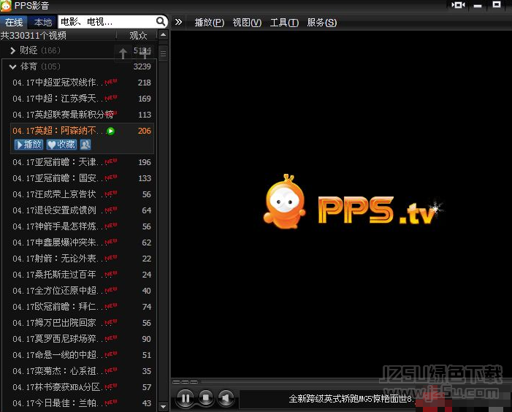Viewport: 512px width, 412px height.
Task: Click the up arrow overlay icon near 财经
Action: 123,53
